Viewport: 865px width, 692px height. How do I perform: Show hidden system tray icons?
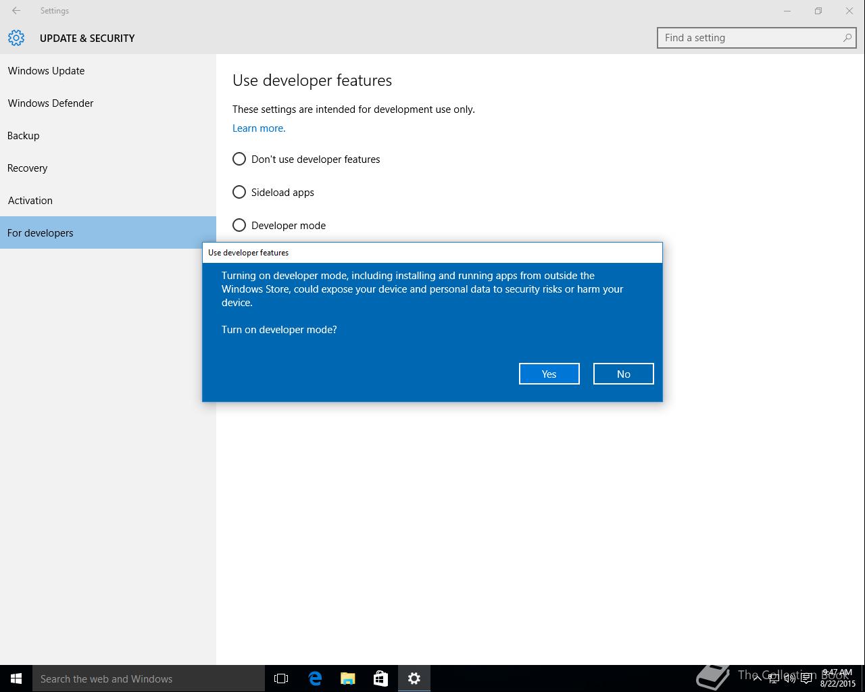(758, 678)
